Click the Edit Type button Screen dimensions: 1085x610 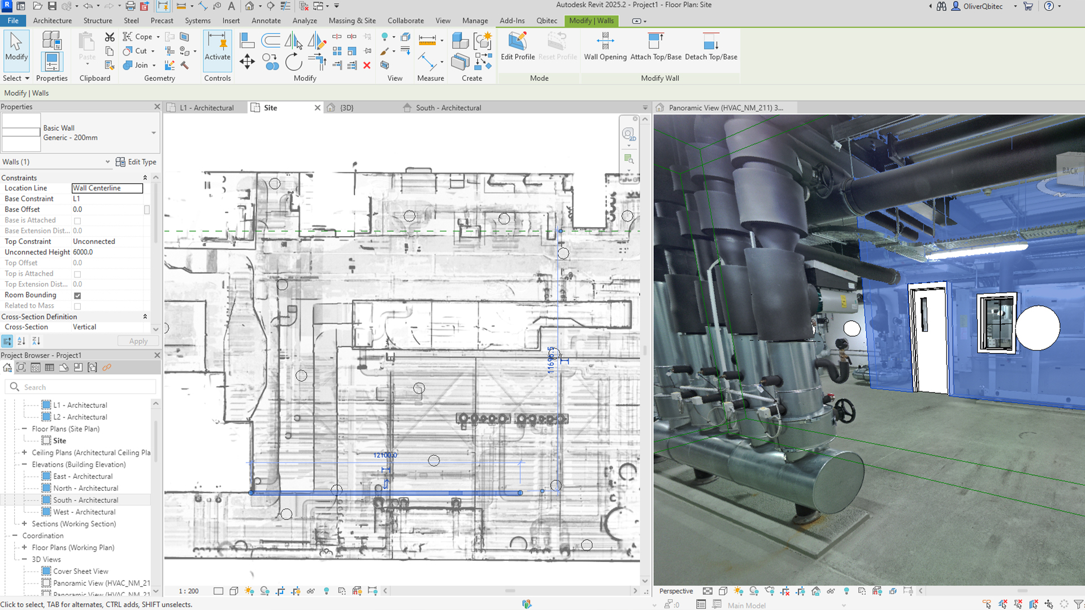(136, 162)
